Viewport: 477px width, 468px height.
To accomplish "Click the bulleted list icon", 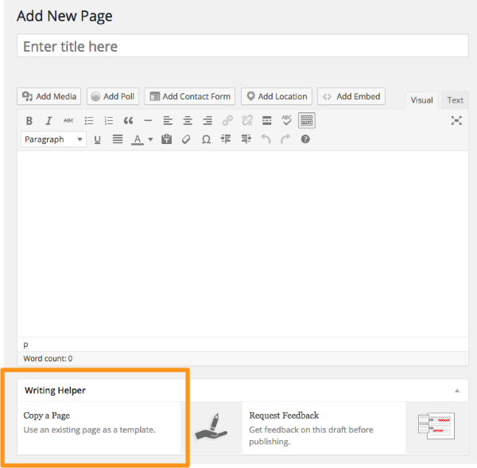I will point(89,120).
